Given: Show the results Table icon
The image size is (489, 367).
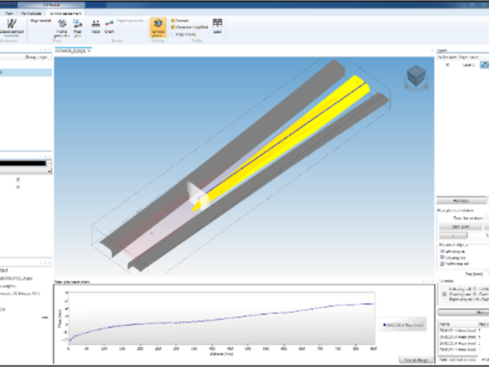Looking at the screenshot, I should [95, 24].
